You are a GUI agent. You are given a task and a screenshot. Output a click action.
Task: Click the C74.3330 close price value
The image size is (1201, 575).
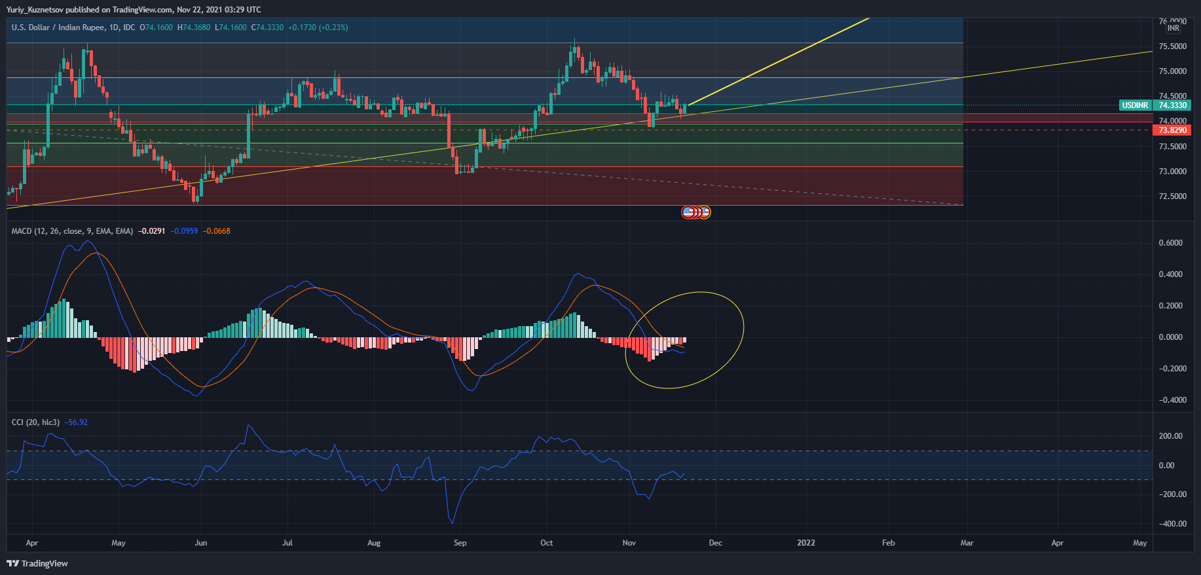[x=268, y=28]
